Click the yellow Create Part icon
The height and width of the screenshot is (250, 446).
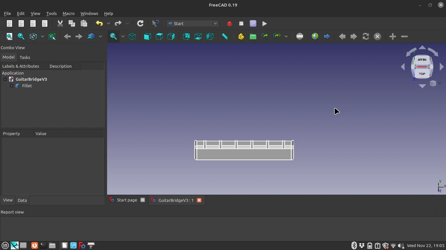click(241, 36)
